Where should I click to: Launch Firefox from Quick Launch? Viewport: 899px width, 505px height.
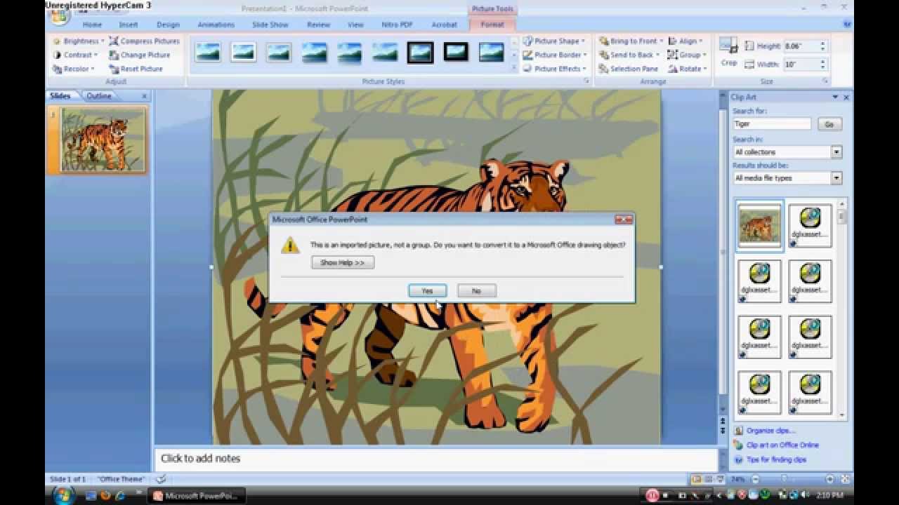[x=105, y=496]
